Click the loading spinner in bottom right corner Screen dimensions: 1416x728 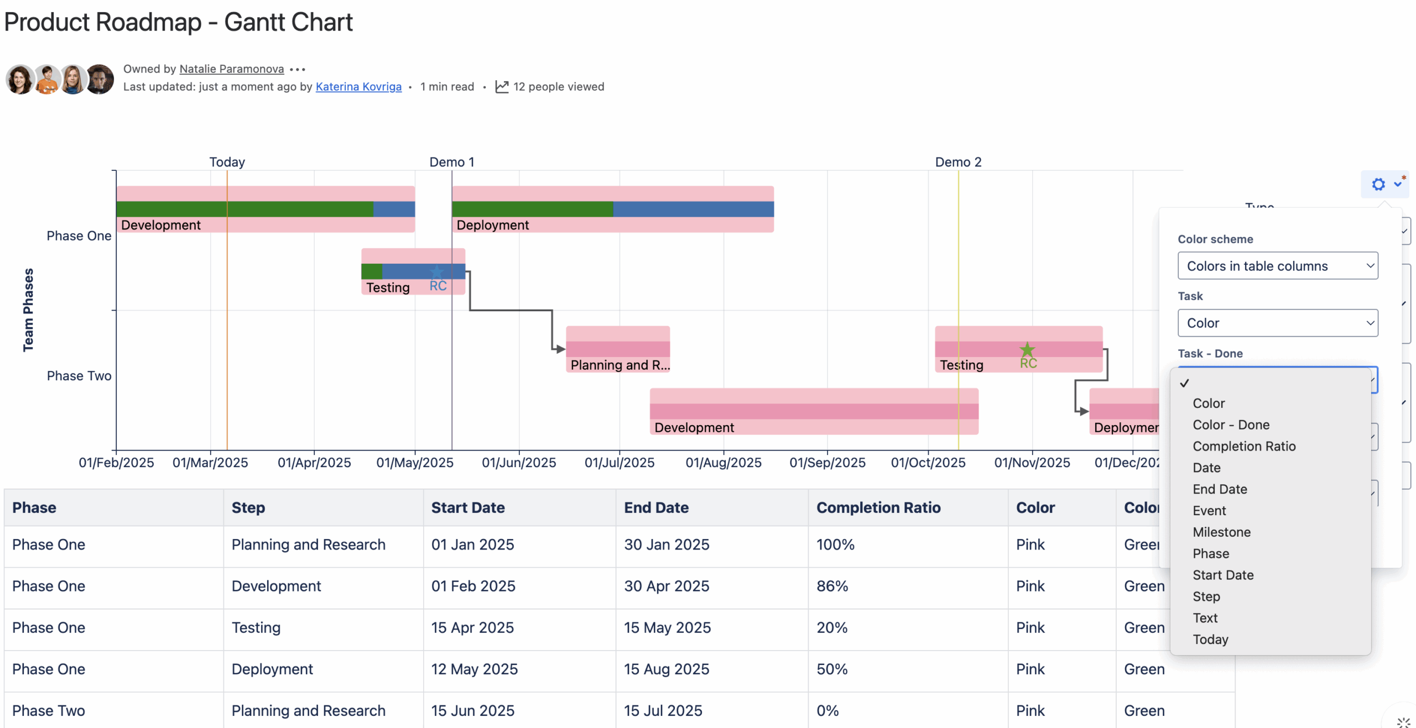tap(1404, 721)
